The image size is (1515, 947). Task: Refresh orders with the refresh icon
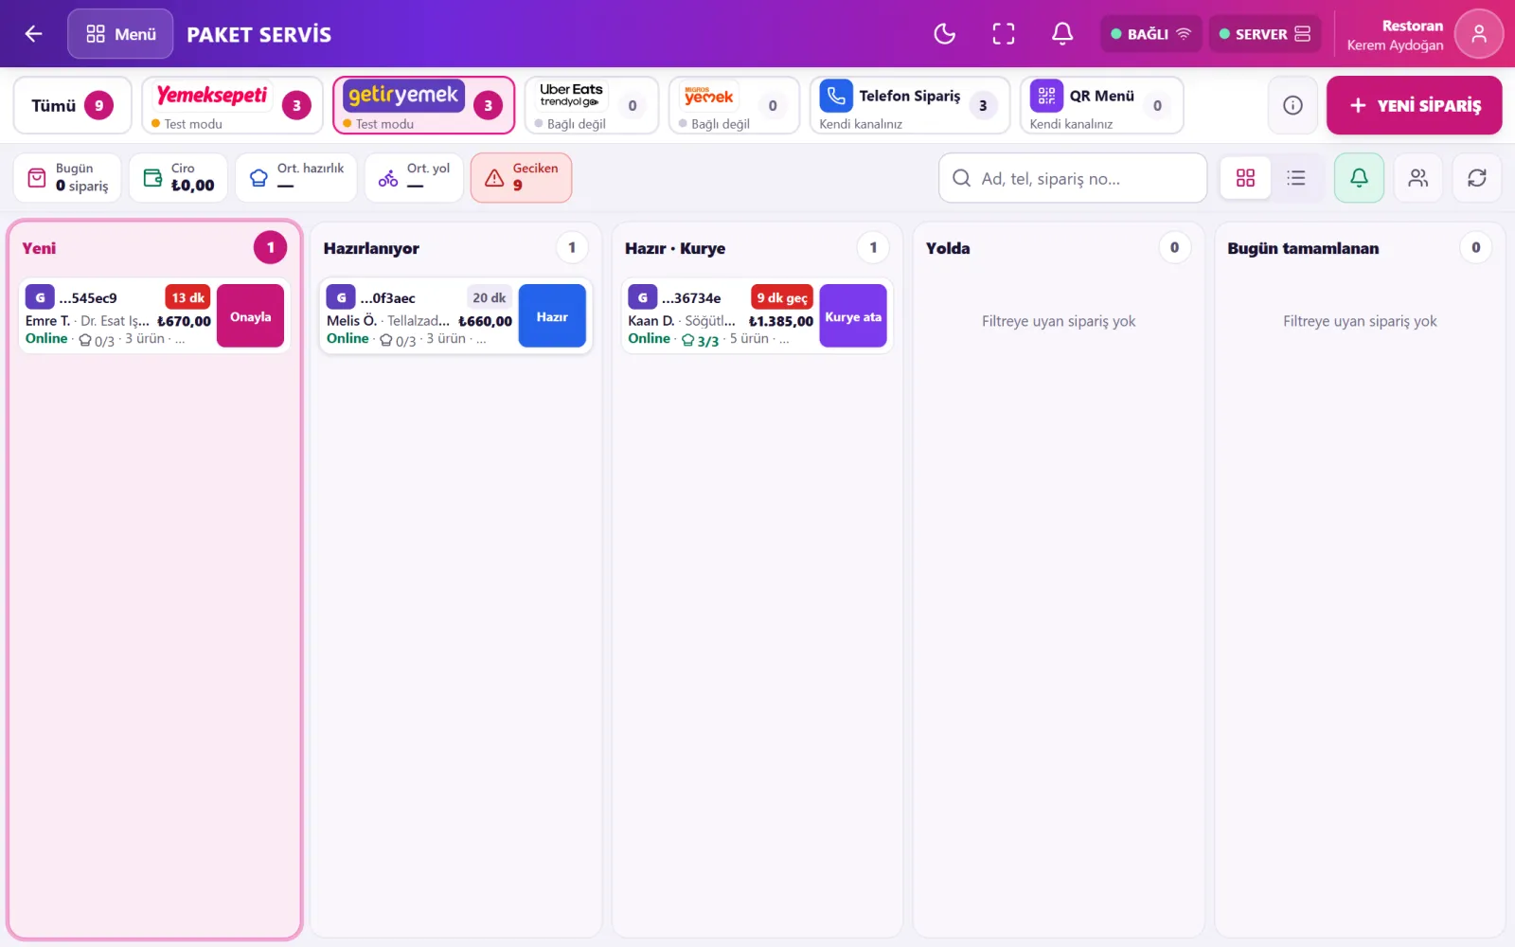pos(1476,178)
